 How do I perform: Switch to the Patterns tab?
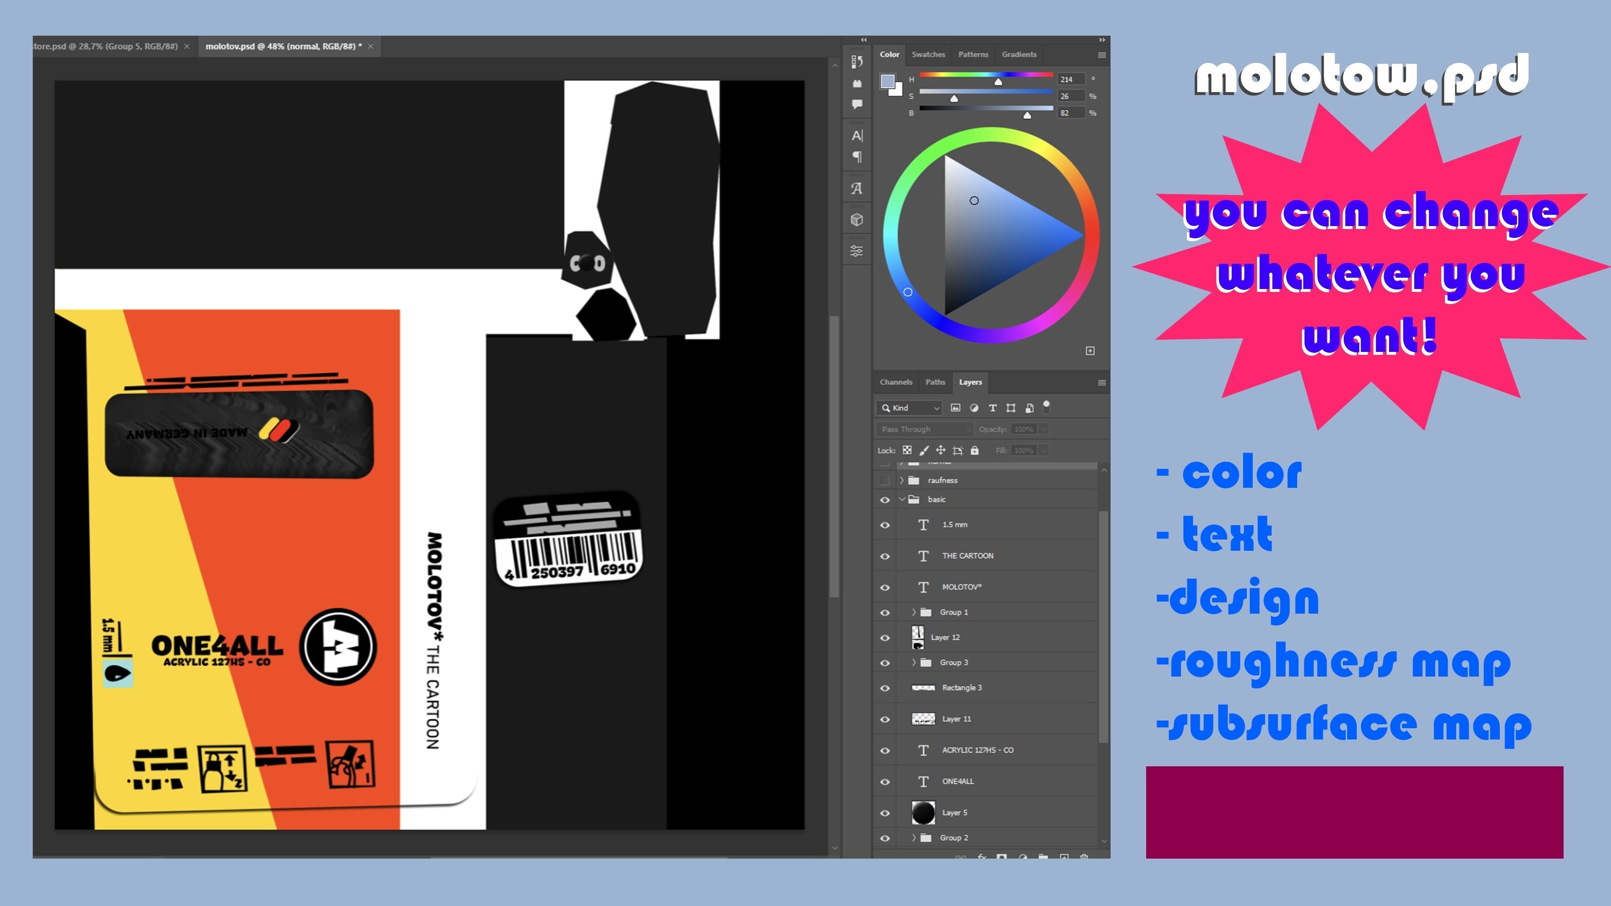973,55
